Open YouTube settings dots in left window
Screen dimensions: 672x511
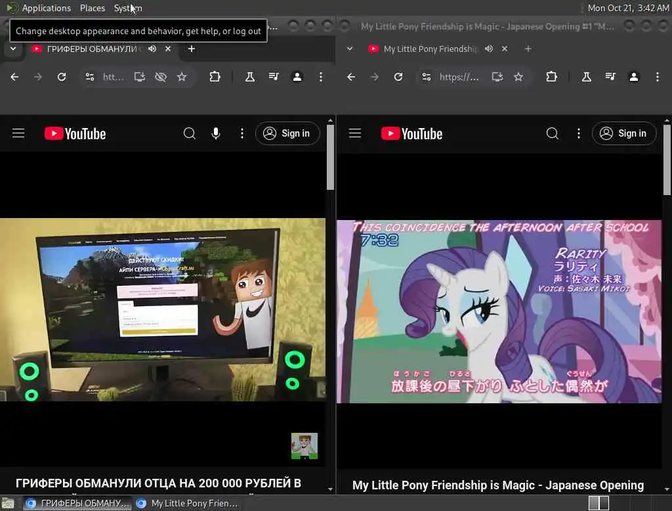242,133
